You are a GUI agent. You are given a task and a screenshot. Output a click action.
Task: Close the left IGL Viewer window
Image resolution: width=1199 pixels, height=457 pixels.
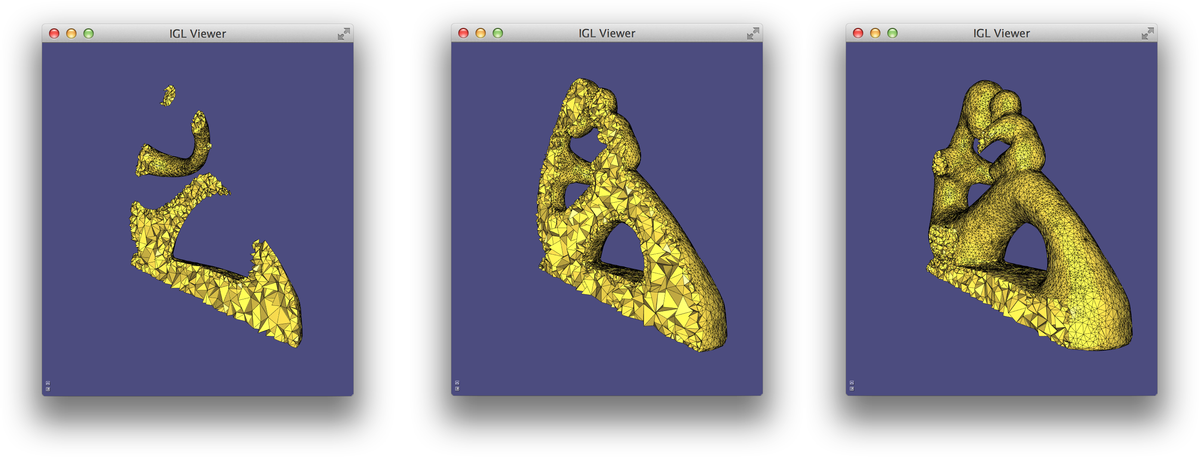click(x=55, y=34)
